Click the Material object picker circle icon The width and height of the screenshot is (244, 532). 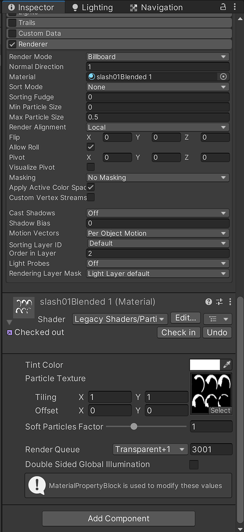point(223,77)
